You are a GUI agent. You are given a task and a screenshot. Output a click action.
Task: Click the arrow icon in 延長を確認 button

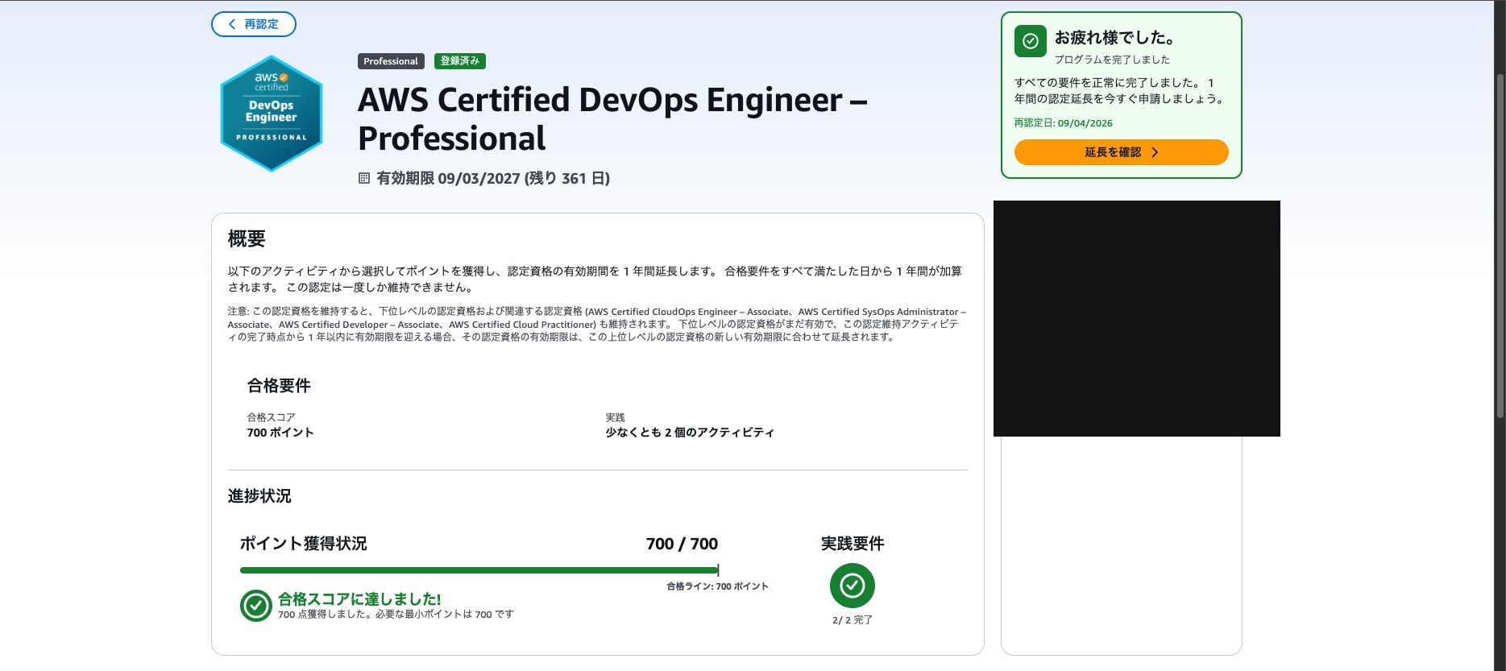tap(1155, 152)
